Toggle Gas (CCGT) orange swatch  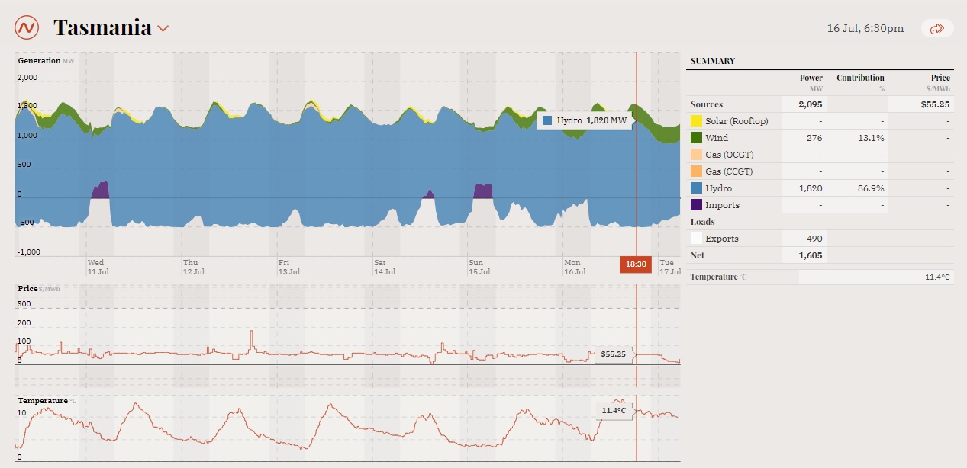point(696,171)
